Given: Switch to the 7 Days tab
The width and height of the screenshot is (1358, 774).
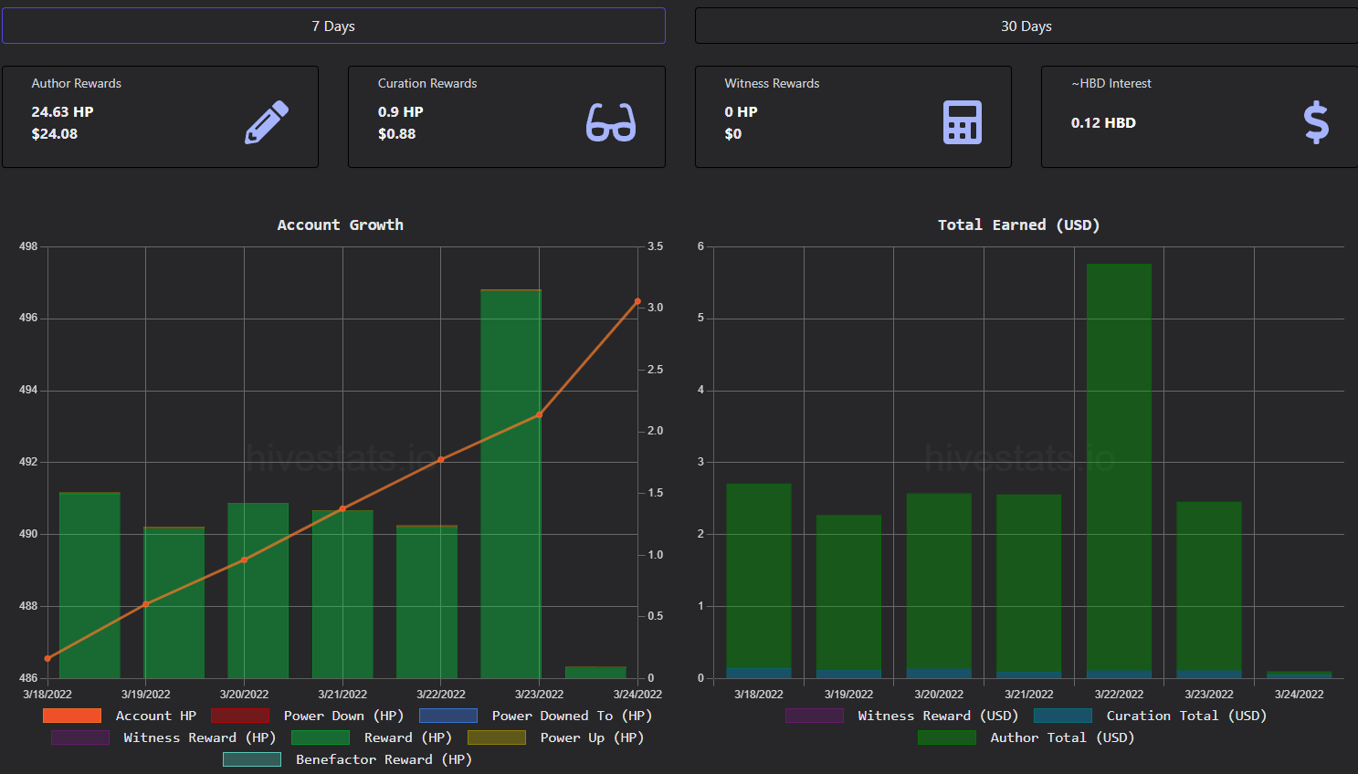Looking at the screenshot, I should coord(333,26).
